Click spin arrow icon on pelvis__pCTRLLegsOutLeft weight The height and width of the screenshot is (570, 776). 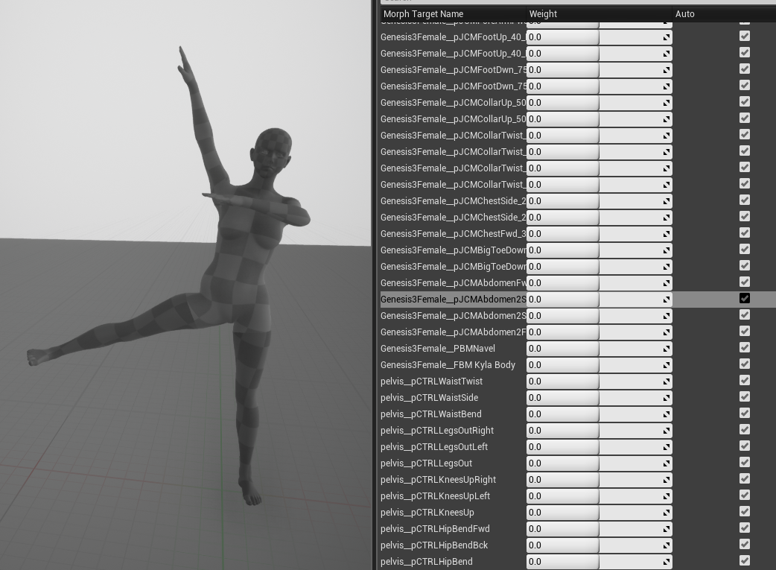(667, 447)
